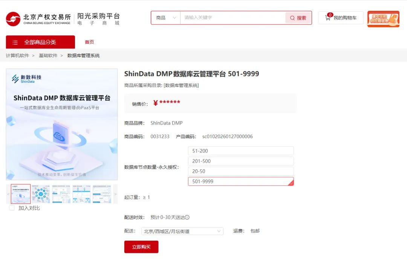Click the 立即购买 button
The width and height of the screenshot is (407, 260).
click(x=141, y=247)
